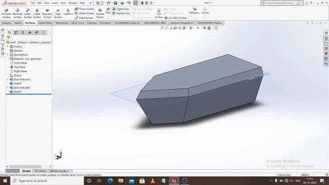
Task: Select the Freeform tool
Action: 68,12
